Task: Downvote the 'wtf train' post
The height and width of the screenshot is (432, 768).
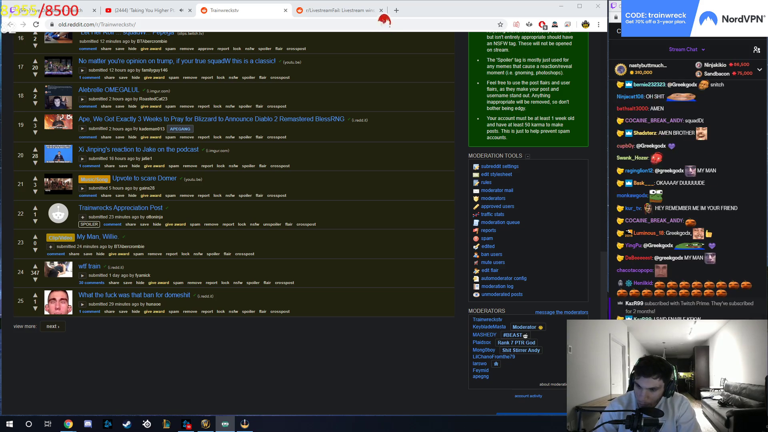Action: click(x=35, y=279)
